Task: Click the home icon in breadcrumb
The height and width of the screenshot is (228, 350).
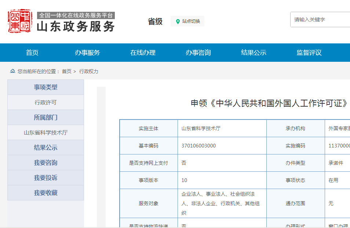Action: tap(12, 71)
